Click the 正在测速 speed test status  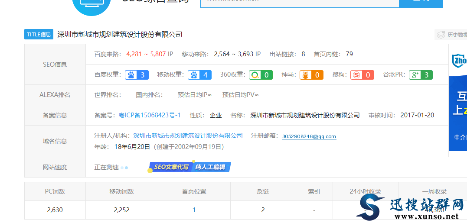(x=107, y=168)
